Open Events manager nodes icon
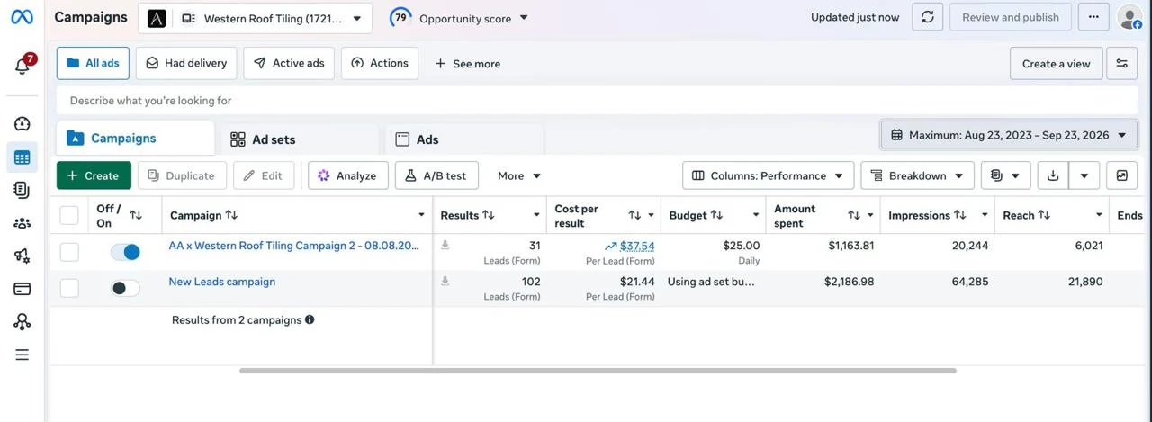This screenshot has width=1152, height=422. pos(22,321)
